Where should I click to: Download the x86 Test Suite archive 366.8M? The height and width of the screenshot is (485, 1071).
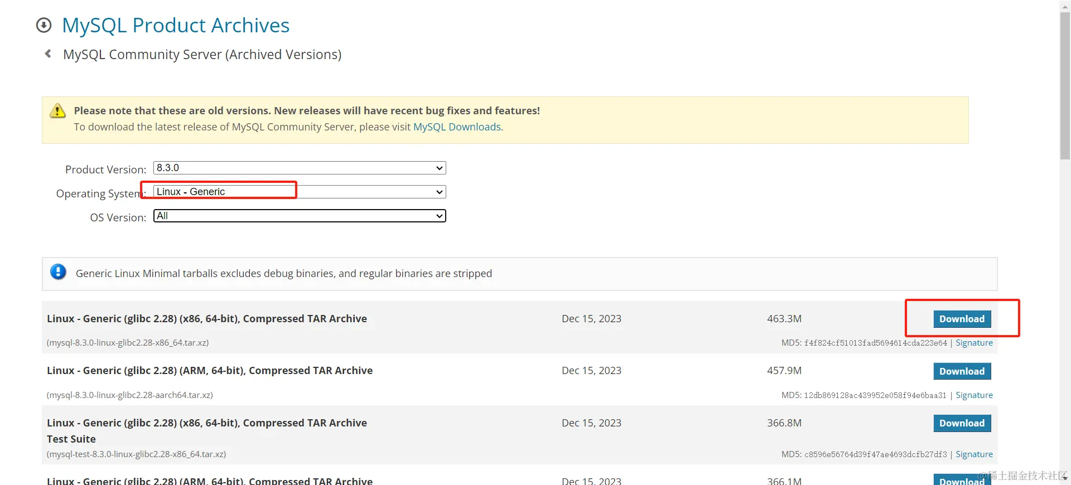tap(962, 423)
